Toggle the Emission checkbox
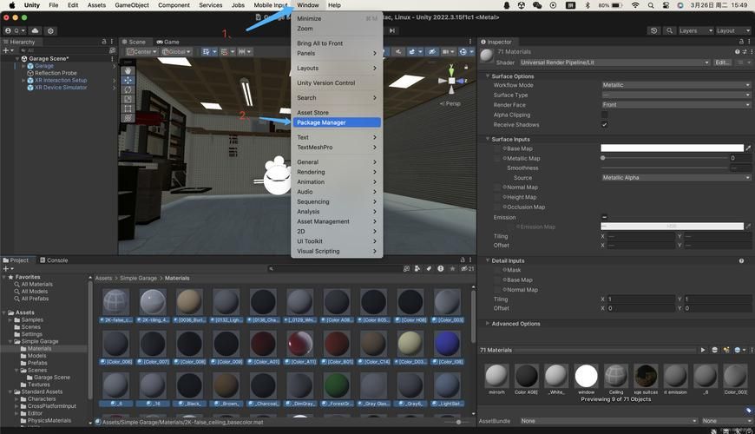This screenshot has width=755, height=434. pos(604,217)
